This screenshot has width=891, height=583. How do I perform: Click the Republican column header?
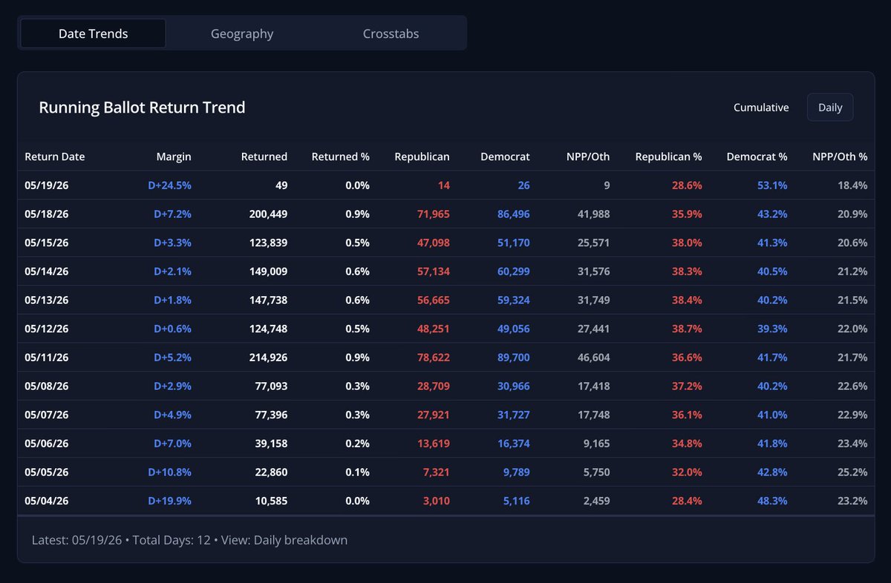pos(422,157)
